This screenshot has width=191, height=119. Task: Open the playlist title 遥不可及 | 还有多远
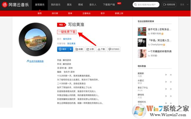pos(159,30)
